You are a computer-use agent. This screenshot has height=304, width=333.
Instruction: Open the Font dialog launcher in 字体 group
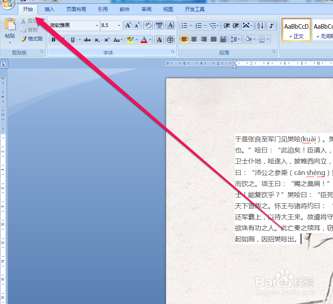click(173, 52)
